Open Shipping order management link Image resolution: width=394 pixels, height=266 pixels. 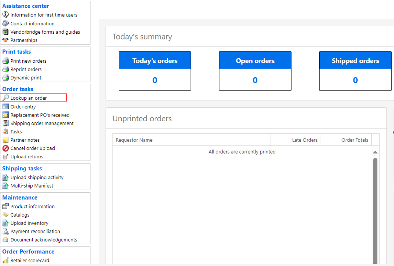click(42, 123)
